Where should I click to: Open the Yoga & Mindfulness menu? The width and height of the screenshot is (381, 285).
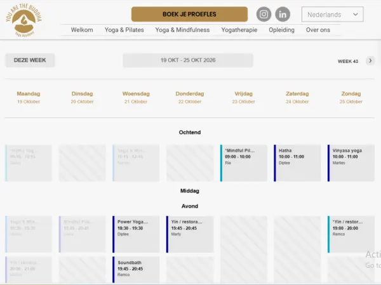[x=182, y=30]
